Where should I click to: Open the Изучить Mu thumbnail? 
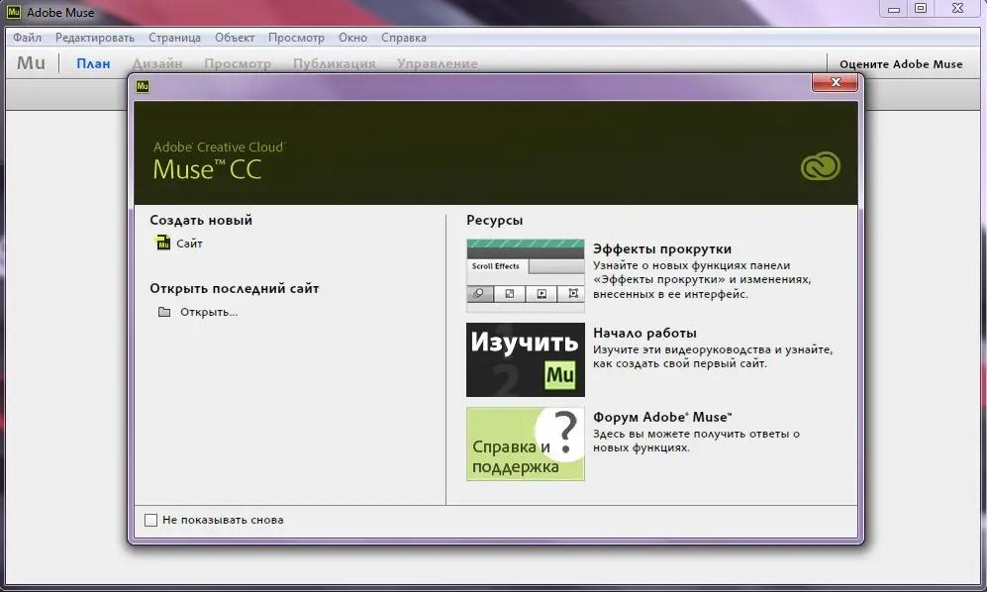(x=525, y=359)
